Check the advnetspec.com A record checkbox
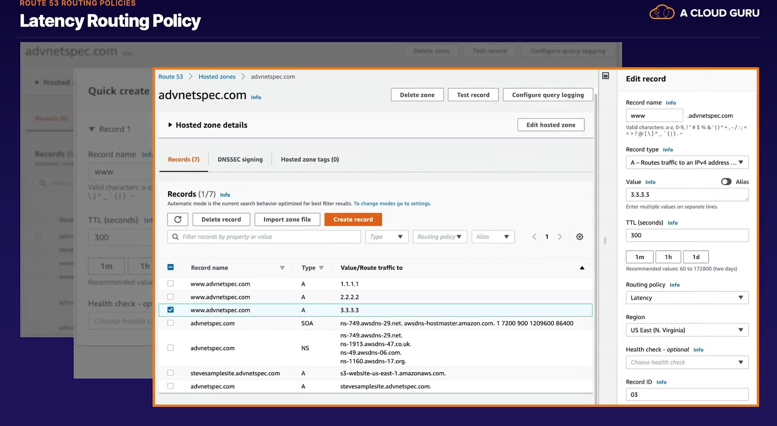 pyautogui.click(x=170, y=386)
